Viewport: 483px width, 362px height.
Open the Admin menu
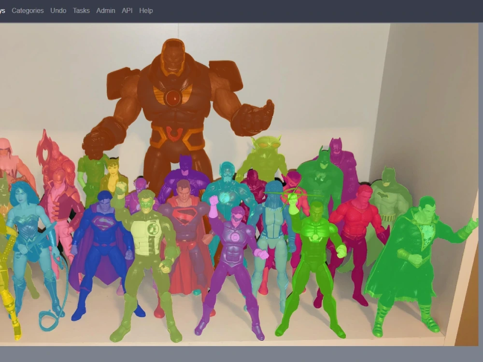[106, 11]
